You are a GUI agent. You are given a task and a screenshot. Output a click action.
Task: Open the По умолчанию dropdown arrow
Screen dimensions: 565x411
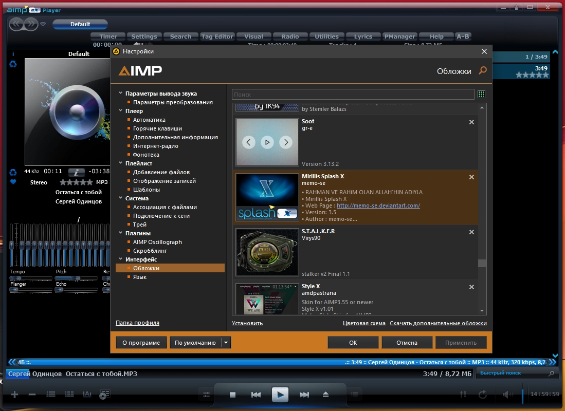[x=226, y=343]
